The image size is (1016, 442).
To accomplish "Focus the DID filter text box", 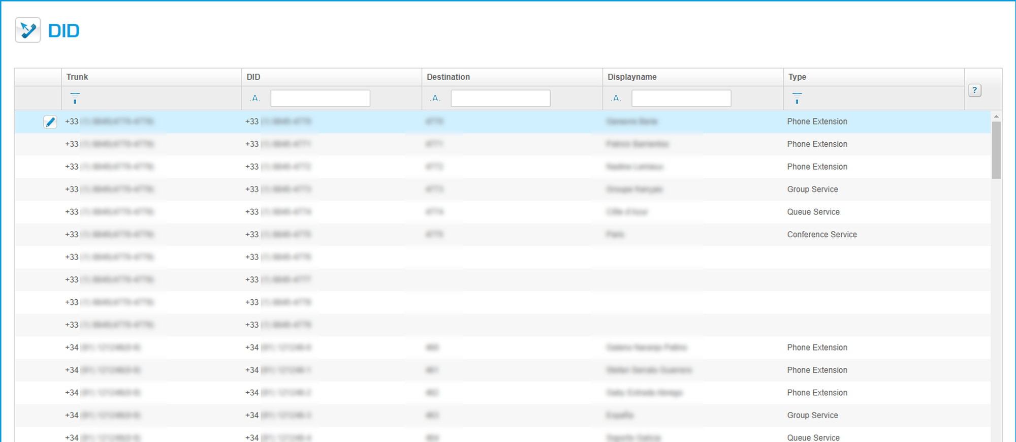I will click(320, 99).
